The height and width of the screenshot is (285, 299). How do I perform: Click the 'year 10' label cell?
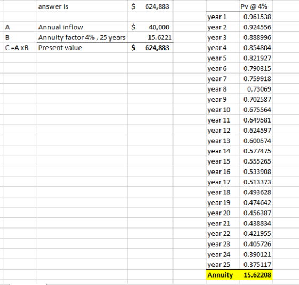pyautogui.click(x=223, y=110)
